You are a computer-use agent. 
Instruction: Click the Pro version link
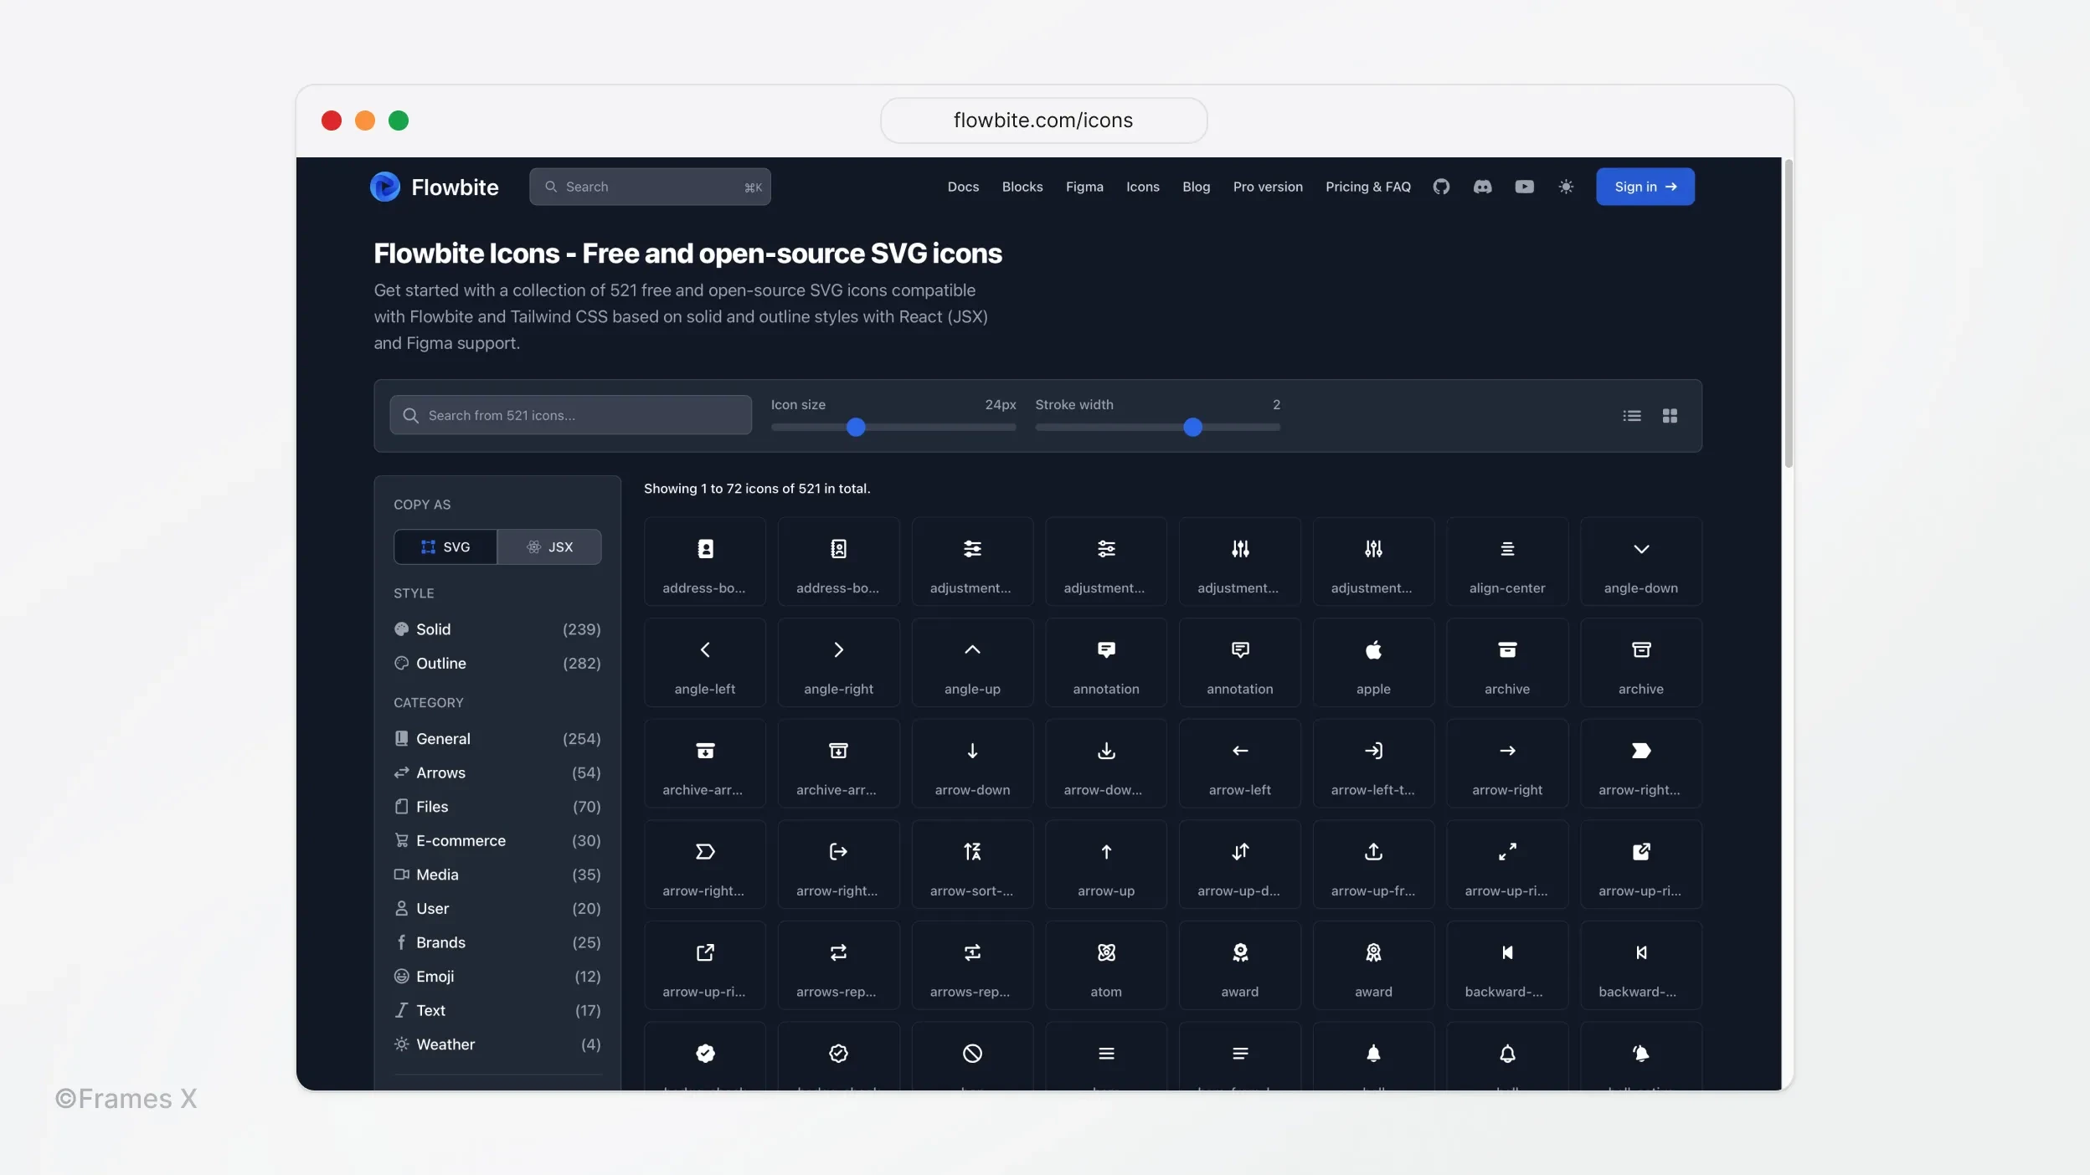[x=1266, y=187]
